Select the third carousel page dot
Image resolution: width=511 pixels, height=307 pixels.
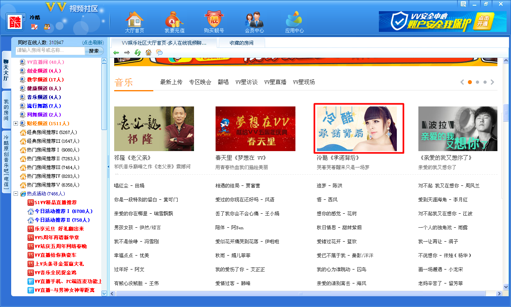tap(485, 82)
